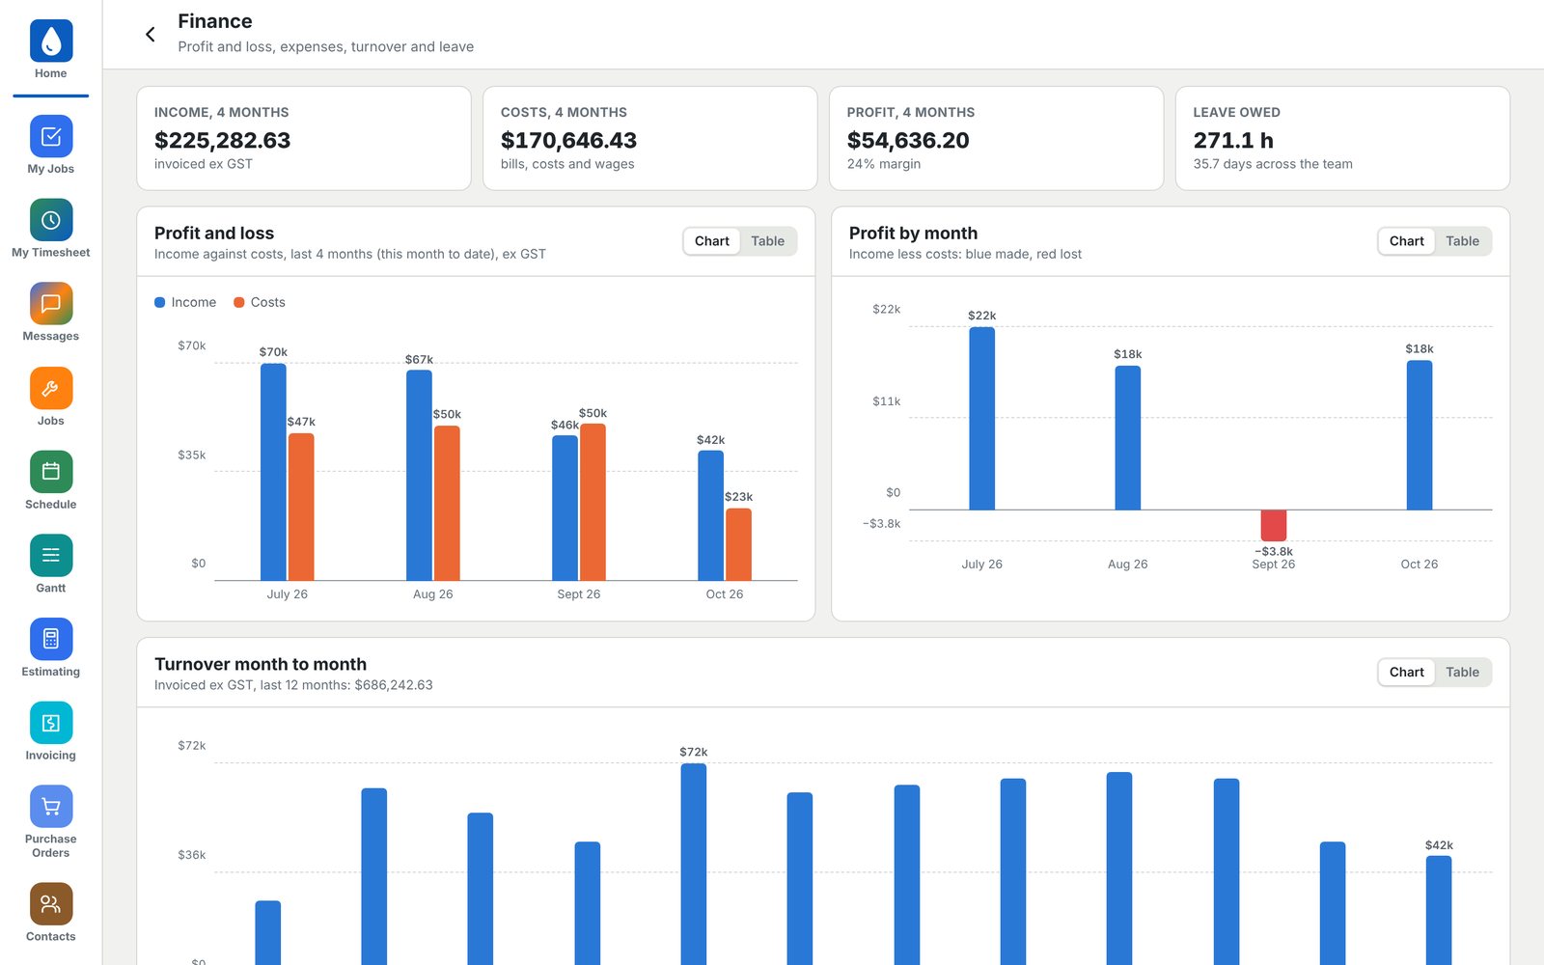The image size is (1544, 965).
Task: Click the $170,646.43 costs value
Action: (x=568, y=140)
